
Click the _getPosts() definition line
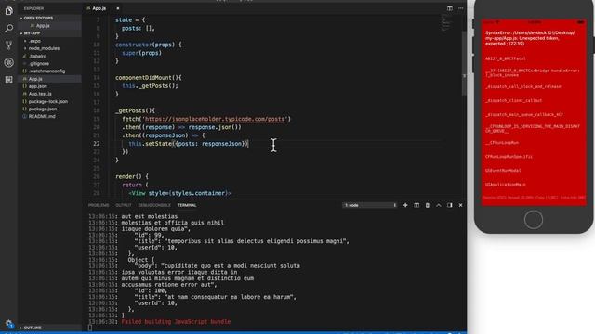tap(135, 110)
